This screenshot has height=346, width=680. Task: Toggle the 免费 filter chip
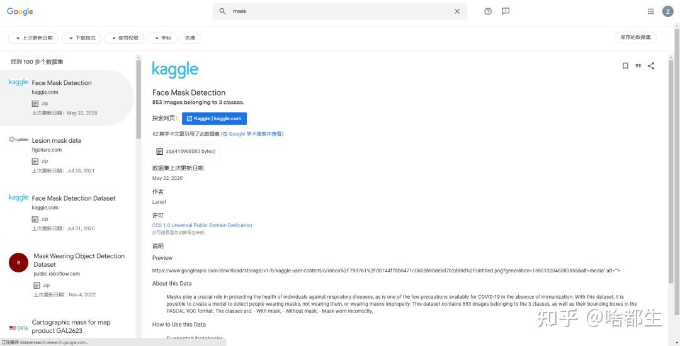coord(190,38)
